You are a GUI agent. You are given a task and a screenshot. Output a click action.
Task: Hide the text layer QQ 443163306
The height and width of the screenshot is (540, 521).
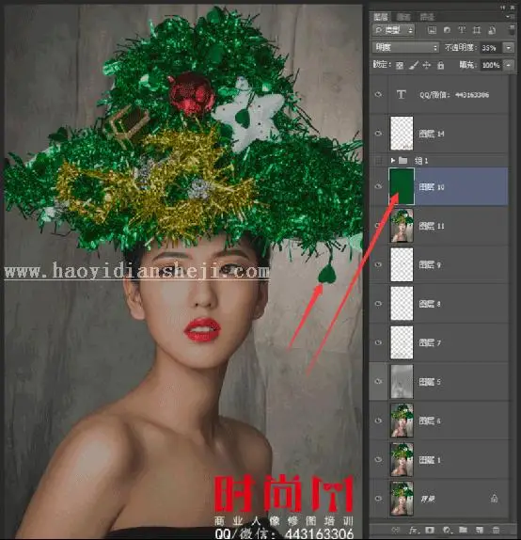pyautogui.click(x=378, y=94)
